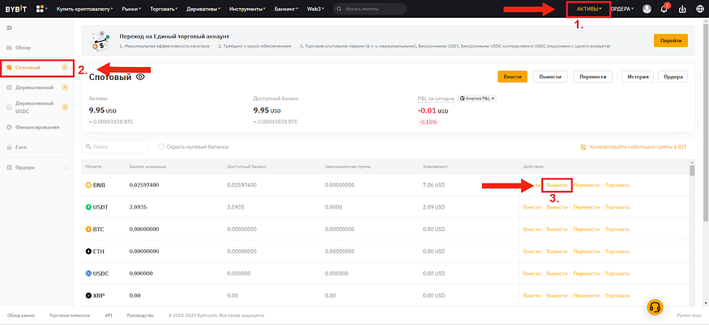Expand Ордера sidebar chevron
Viewport: 709px width, 325px height.
click(x=66, y=168)
